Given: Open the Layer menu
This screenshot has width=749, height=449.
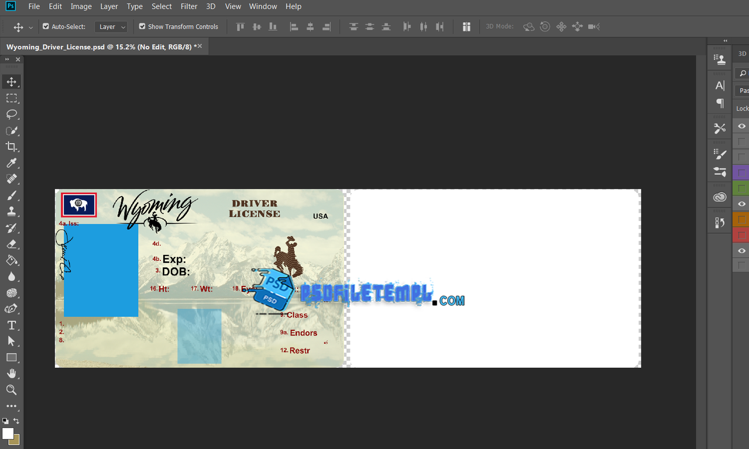Looking at the screenshot, I should (109, 6).
